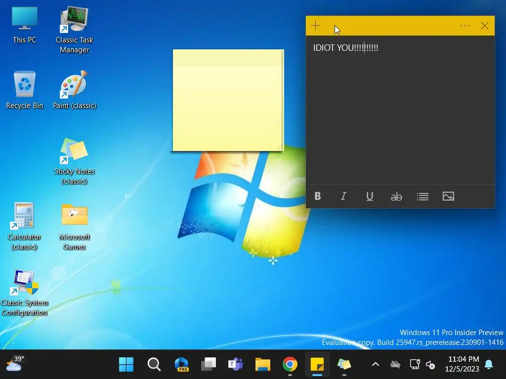
Task: Open the weather widget showing 39°
Action: (x=15, y=364)
